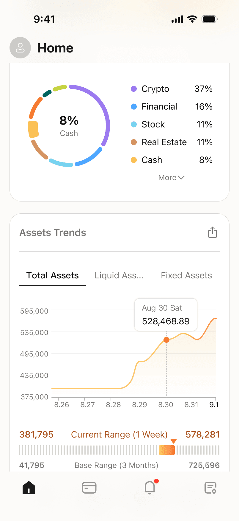Select the Crypto legend entry
The width and height of the screenshot is (239, 521).
coord(155,89)
